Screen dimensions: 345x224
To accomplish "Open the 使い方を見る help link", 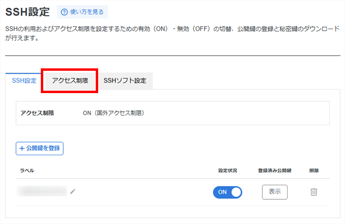I will tap(82, 12).
